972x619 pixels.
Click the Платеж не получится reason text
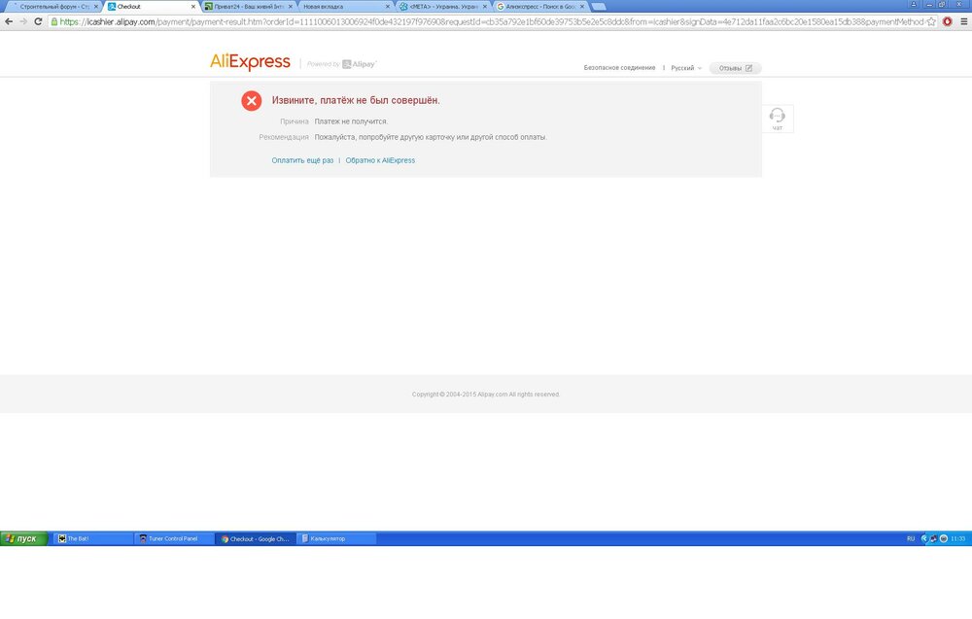(x=351, y=121)
